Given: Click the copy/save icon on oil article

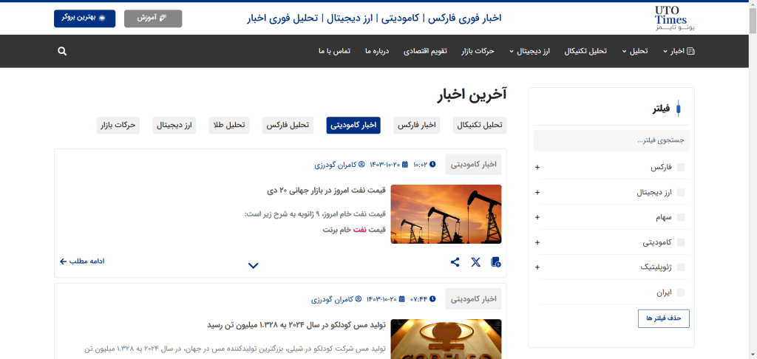Looking at the screenshot, I should 495,262.
